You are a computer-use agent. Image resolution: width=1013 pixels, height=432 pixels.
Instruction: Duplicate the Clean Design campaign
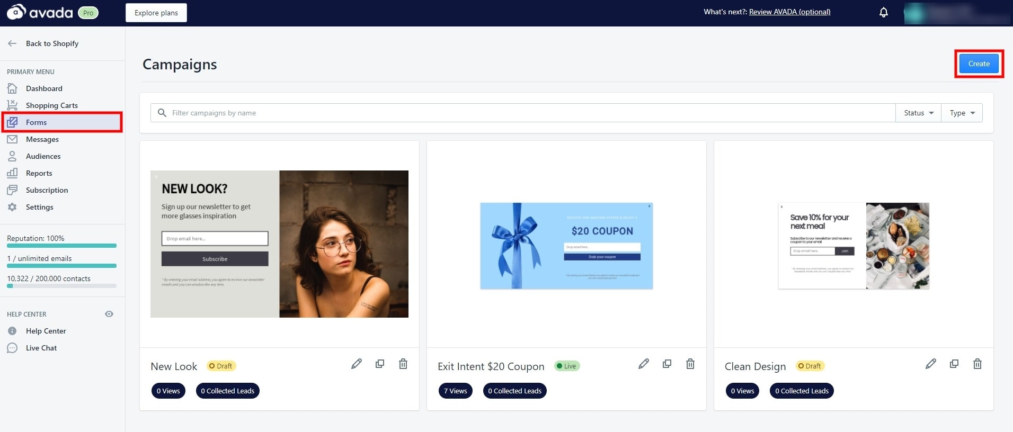(x=954, y=364)
